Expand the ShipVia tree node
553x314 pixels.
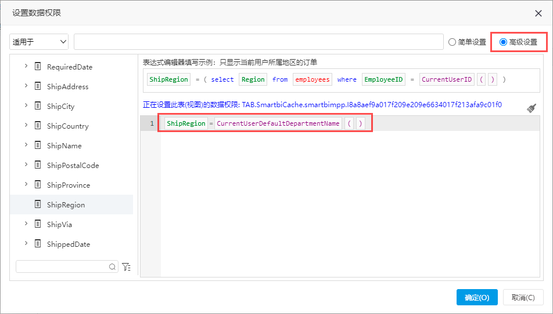click(26, 223)
